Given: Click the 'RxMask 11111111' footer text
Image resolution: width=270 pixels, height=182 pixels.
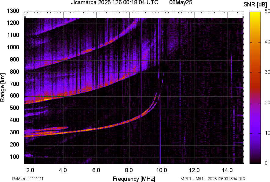Looking at the screenshot, I should click(x=28, y=179).
